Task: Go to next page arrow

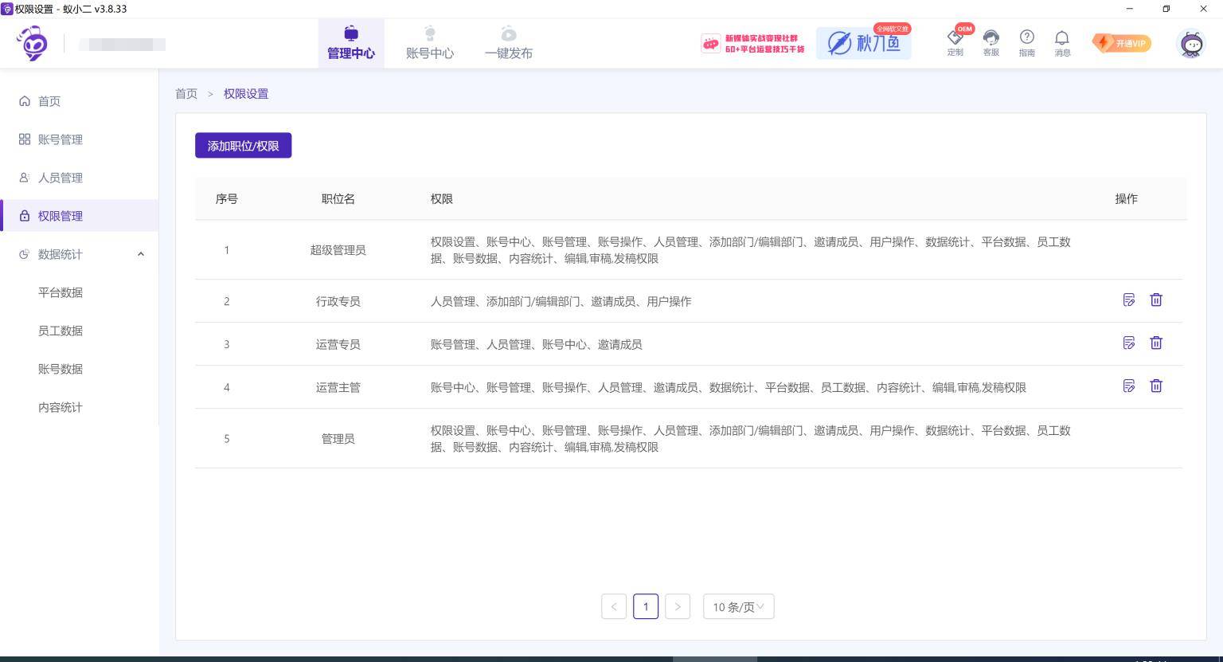Action: [x=678, y=607]
